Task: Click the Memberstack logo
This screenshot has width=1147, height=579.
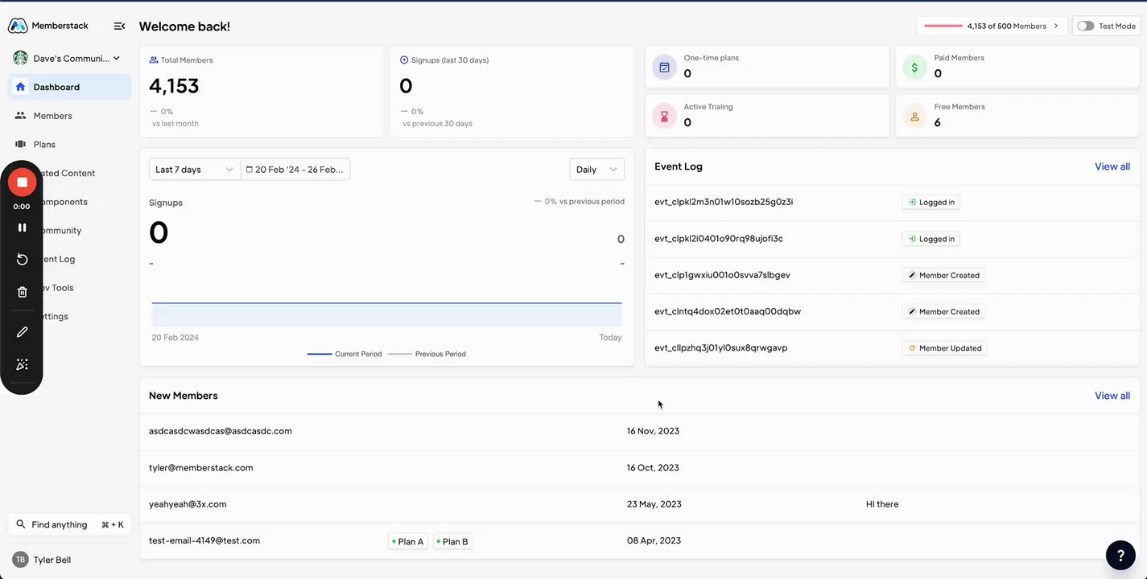Action: click(48, 27)
